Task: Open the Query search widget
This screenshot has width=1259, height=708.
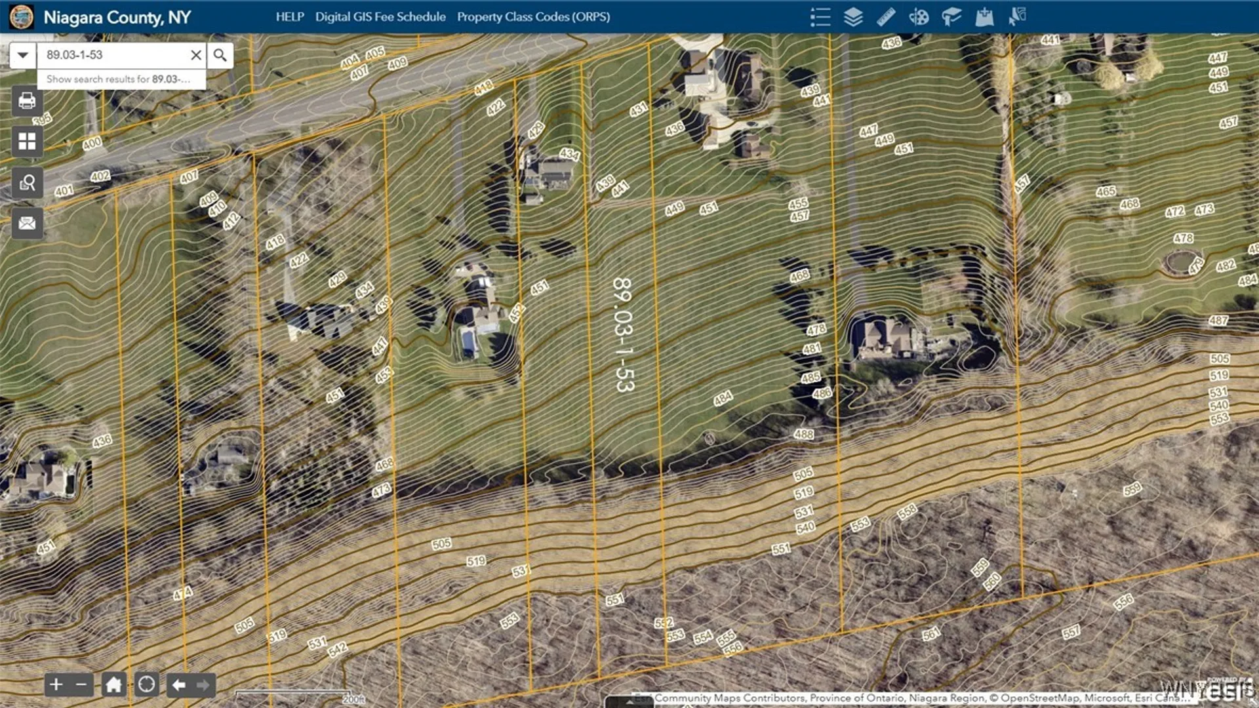Action: 27,183
